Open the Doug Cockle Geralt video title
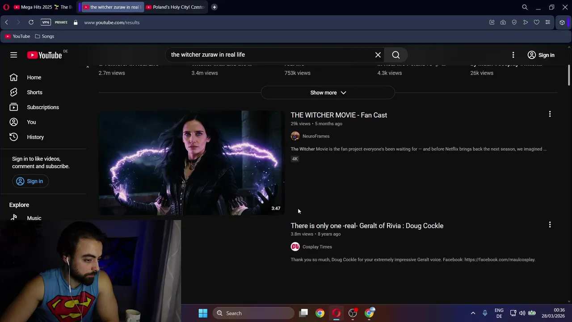 [367, 225]
